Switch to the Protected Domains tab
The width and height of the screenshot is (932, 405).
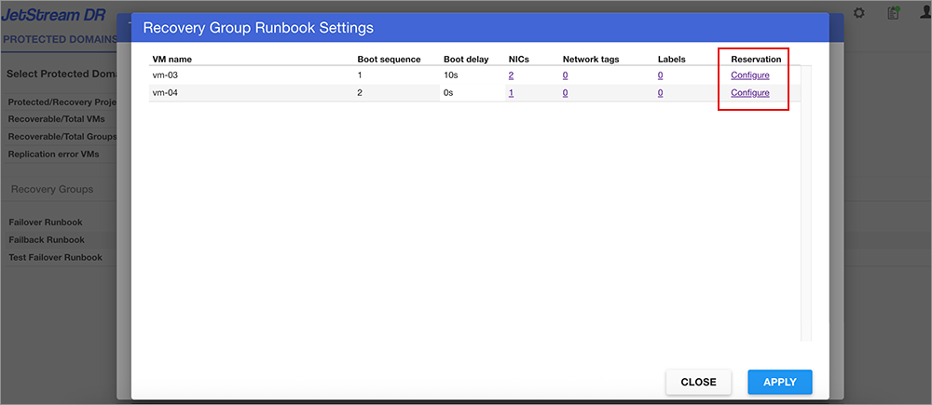click(x=60, y=39)
